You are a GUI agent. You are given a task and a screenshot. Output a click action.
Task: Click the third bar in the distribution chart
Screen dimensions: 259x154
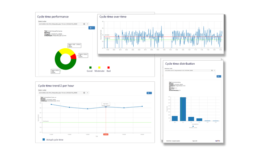(191, 119)
